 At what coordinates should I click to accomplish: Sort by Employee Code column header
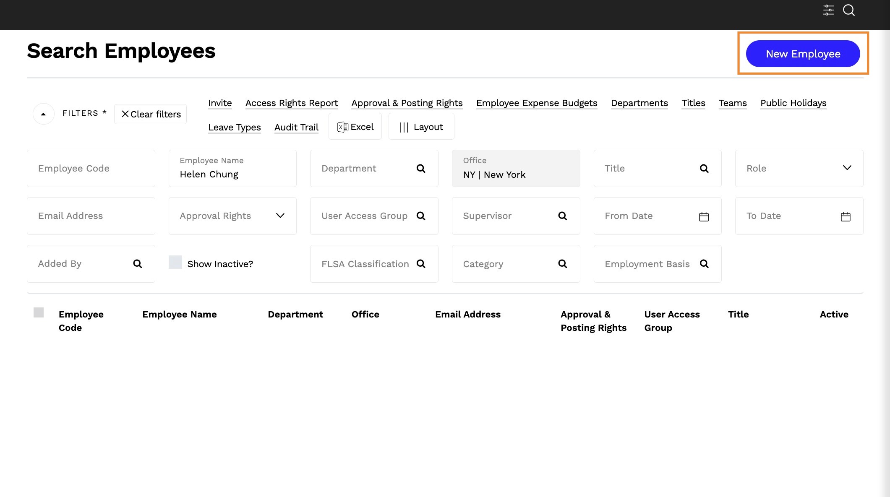pyautogui.click(x=81, y=321)
